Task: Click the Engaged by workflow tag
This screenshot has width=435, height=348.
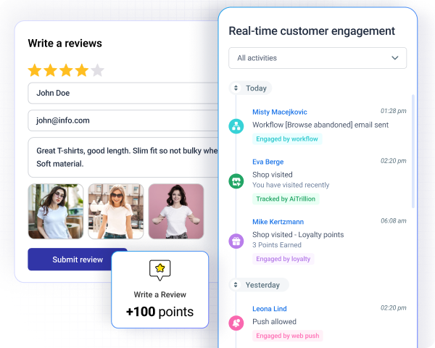Action: (x=287, y=138)
